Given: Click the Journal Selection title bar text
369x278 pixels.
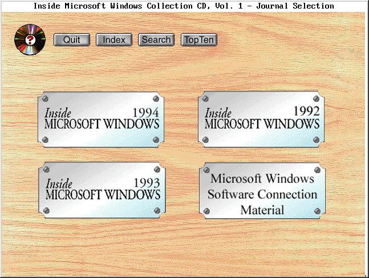Looking at the screenshot, I should pyautogui.click(x=184, y=6).
